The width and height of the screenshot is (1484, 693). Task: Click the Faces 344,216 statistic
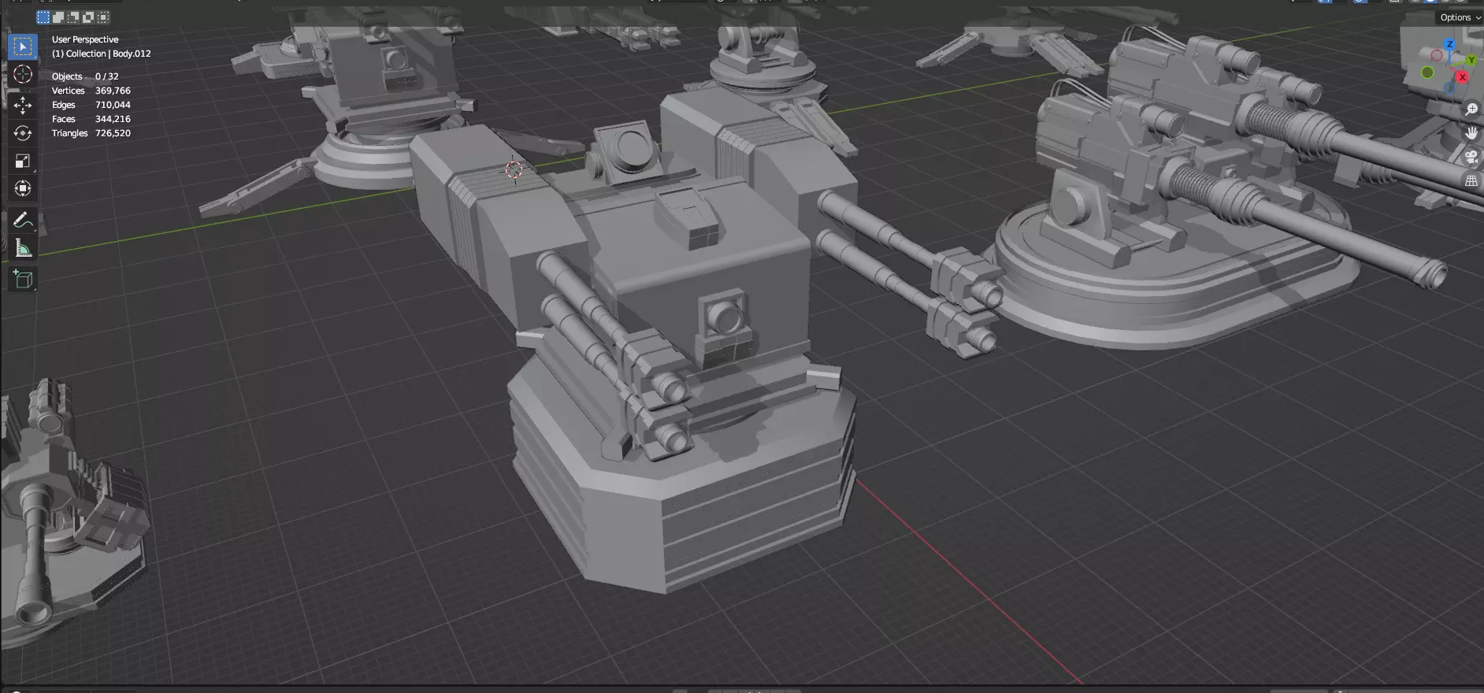tap(91, 119)
